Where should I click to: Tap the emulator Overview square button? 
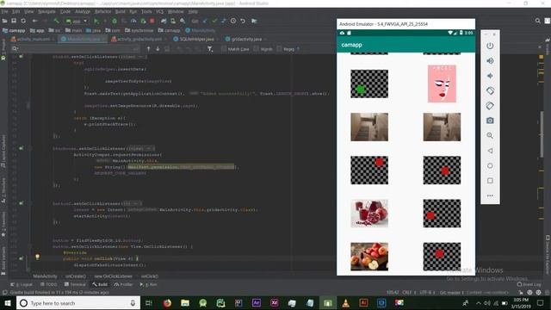[490, 181]
